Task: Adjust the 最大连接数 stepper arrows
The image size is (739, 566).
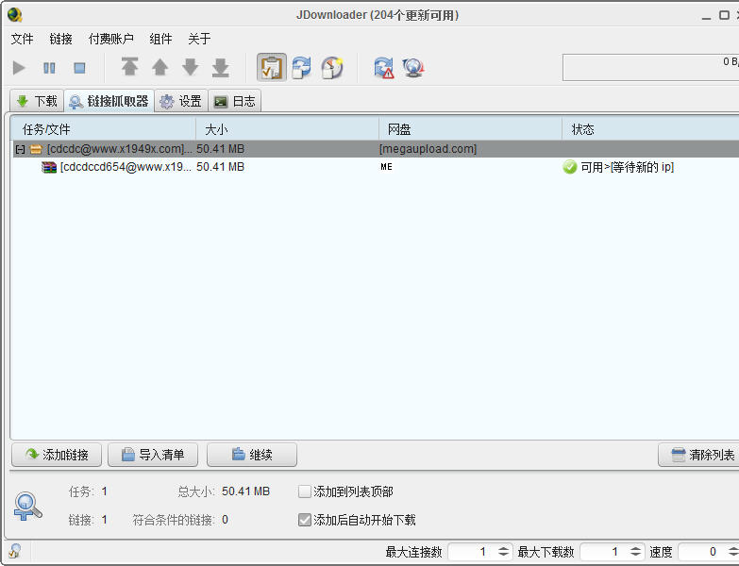Action: click(504, 552)
